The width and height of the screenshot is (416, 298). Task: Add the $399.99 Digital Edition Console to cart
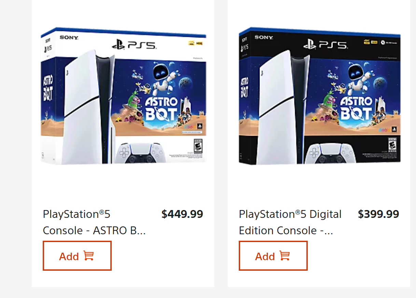[273, 256]
